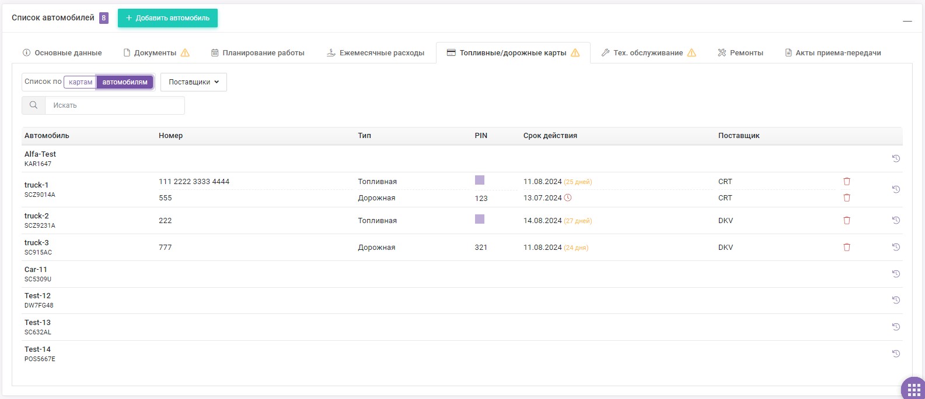Select the truck-1 vehicle name
The height and width of the screenshot is (399, 925).
pyautogui.click(x=36, y=185)
